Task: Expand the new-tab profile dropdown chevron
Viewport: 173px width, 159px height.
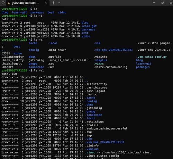Action: tap(59, 3)
